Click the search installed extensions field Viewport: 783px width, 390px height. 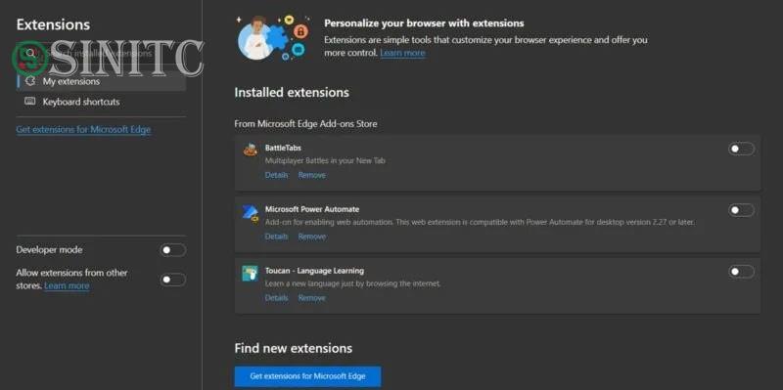[x=102, y=53]
